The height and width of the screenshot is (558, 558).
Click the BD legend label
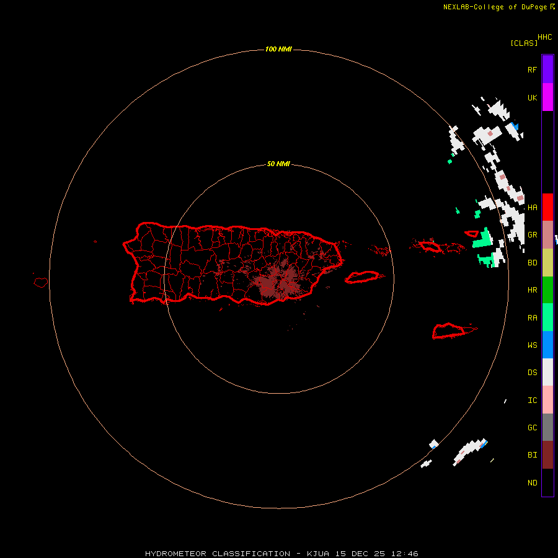[532, 263]
